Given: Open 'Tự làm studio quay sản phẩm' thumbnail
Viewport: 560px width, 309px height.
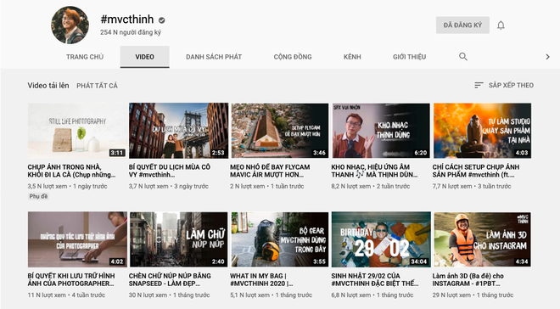Looking at the screenshot, I should pos(482,131).
